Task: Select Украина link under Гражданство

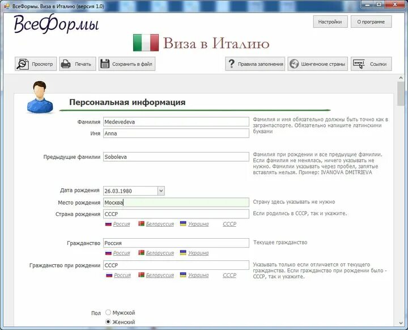Action: tap(198, 253)
